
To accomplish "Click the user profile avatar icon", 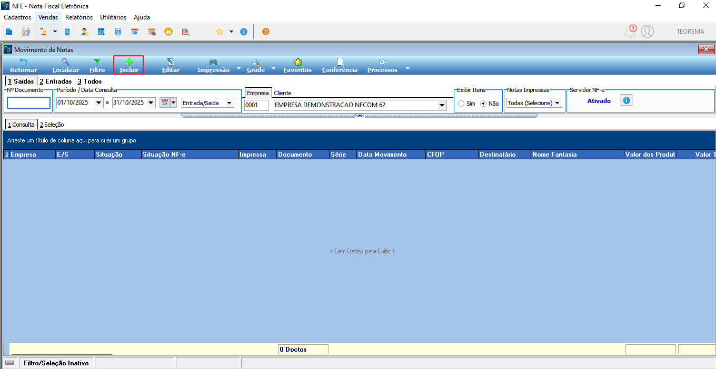I will click(x=648, y=32).
